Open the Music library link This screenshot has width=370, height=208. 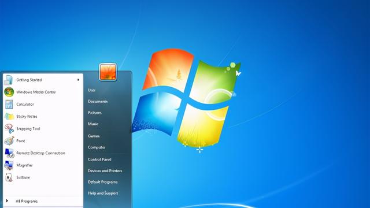point(93,124)
